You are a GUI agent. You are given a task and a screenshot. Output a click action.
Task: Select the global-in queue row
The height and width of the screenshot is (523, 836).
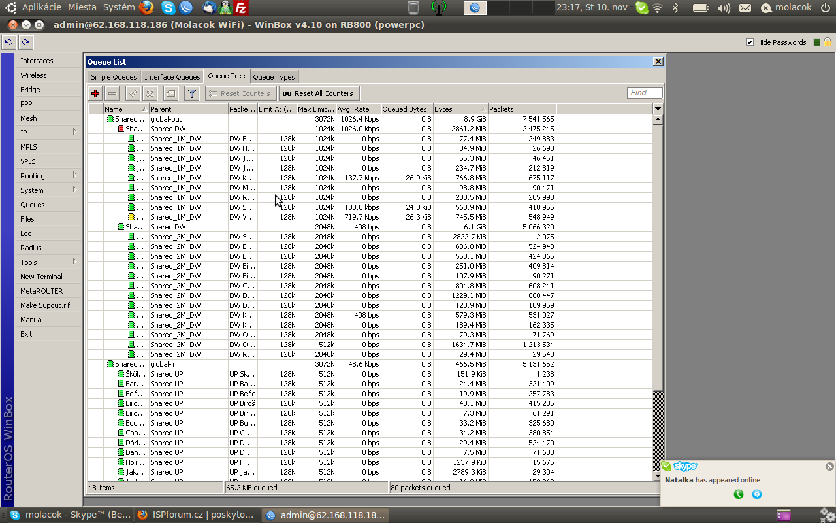(x=370, y=364)
